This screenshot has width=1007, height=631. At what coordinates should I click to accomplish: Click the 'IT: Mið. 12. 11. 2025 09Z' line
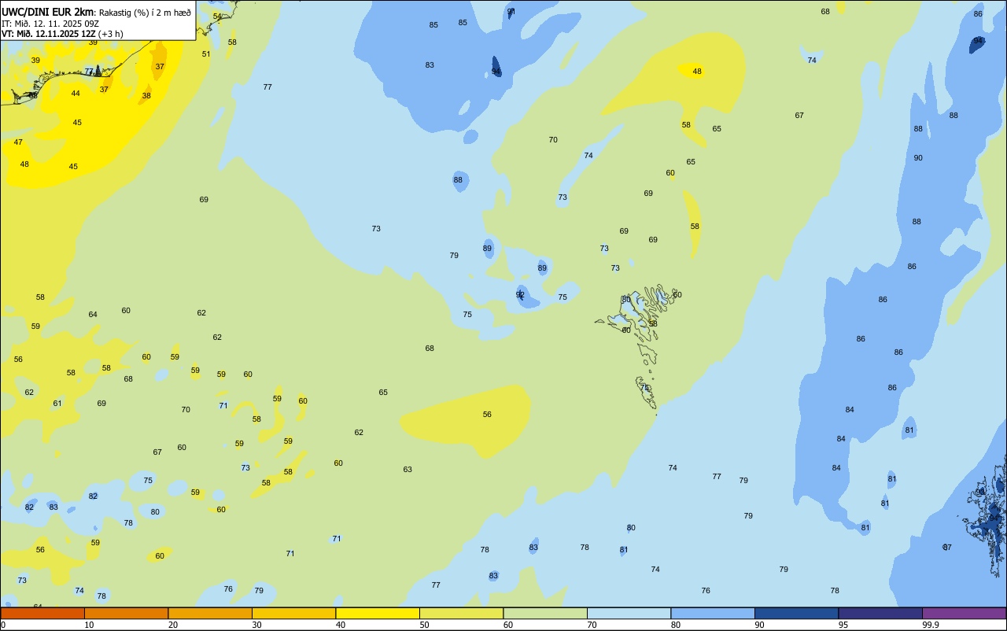point(49,23)
